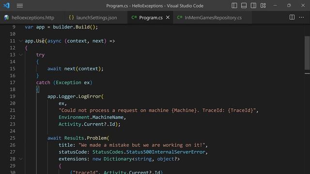
Task: Switch to helloexceptions.http tab
Action: coord(32,17)
